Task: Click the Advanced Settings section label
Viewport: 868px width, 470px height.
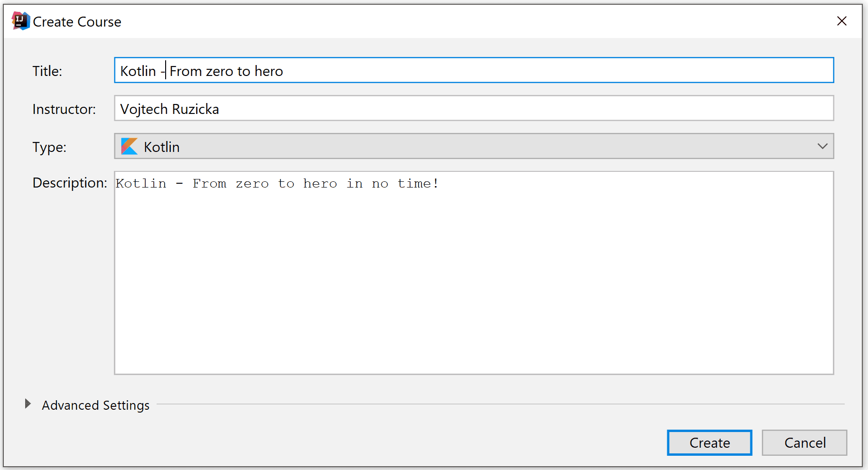Action: tap(95, 405)
